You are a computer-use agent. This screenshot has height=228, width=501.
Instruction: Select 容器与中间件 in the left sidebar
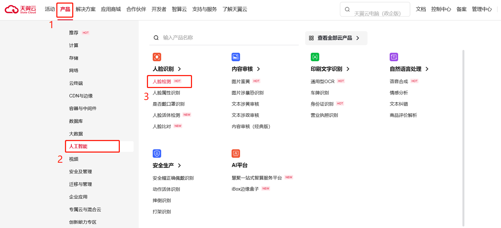point(83,109)
